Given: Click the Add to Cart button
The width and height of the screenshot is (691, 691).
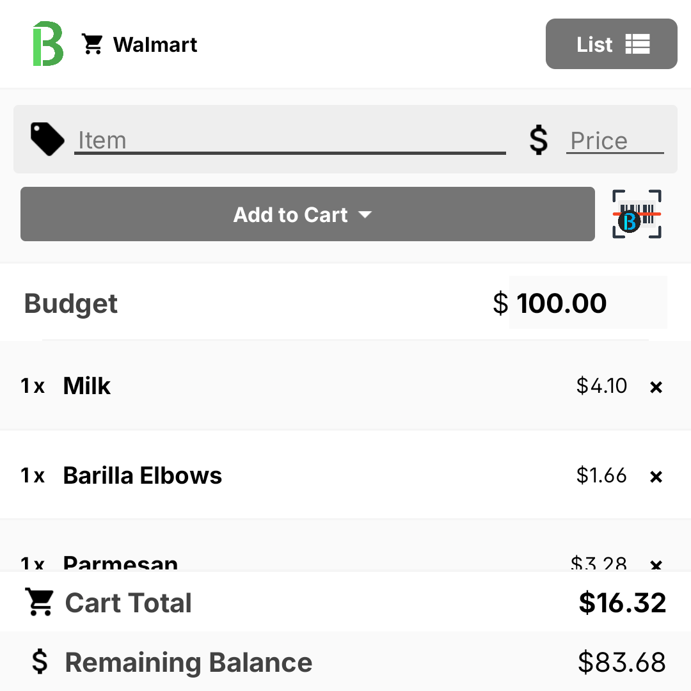Looking at the screenshot, I should click(308, 214).
